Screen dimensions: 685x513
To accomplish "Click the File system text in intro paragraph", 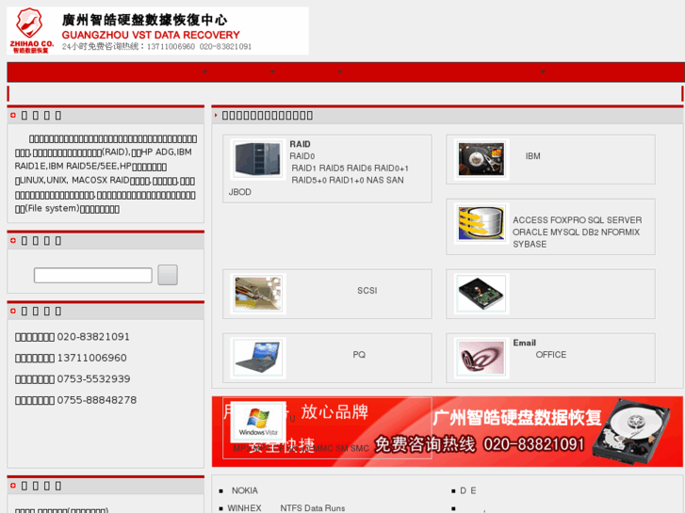I will click(x=53, y=209).
